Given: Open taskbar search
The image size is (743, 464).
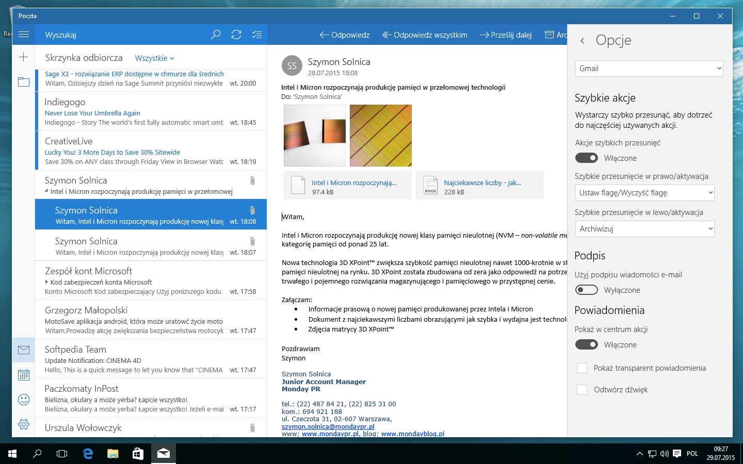Looking at the screenshot, I should pyautogui.click(x=37, y=454).
